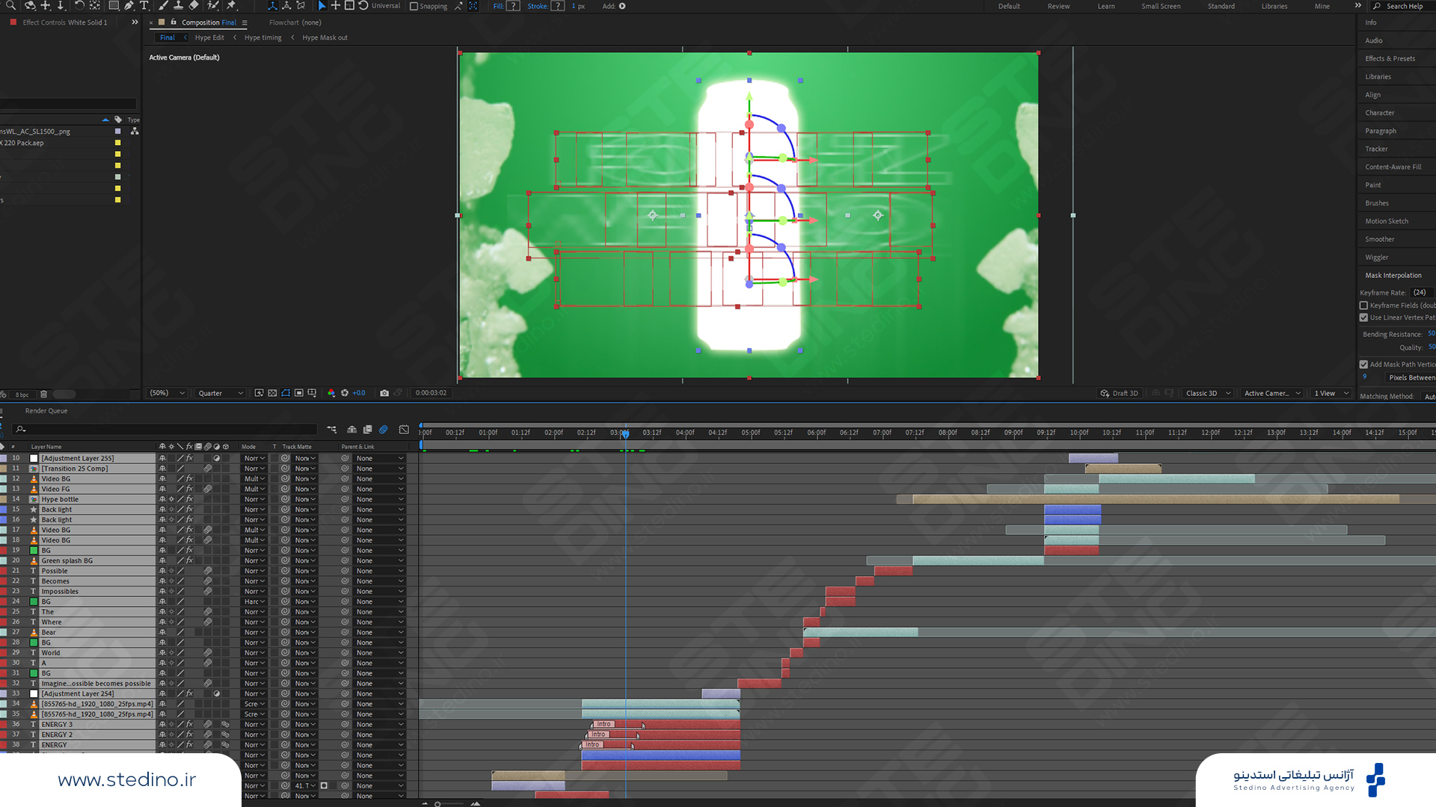Toggle the Draft 3D button
This screenshot has height=807, width=1436.
(1119, 393)
